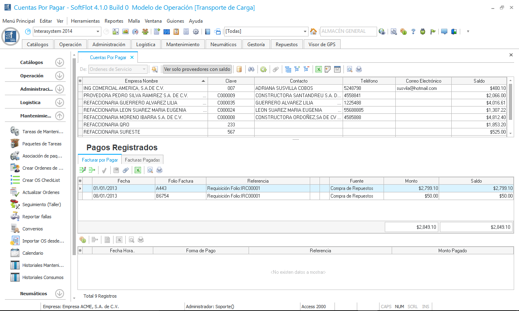Switch to the Facturas Pagadas tab
The height and width of the screenshot is (311, 519).
tap(142, 160)
